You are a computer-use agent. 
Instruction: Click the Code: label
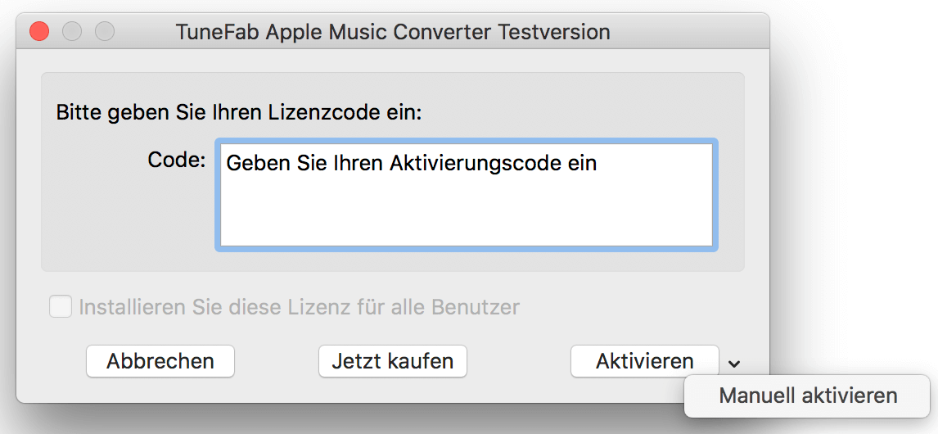click(x=176, y=160)
